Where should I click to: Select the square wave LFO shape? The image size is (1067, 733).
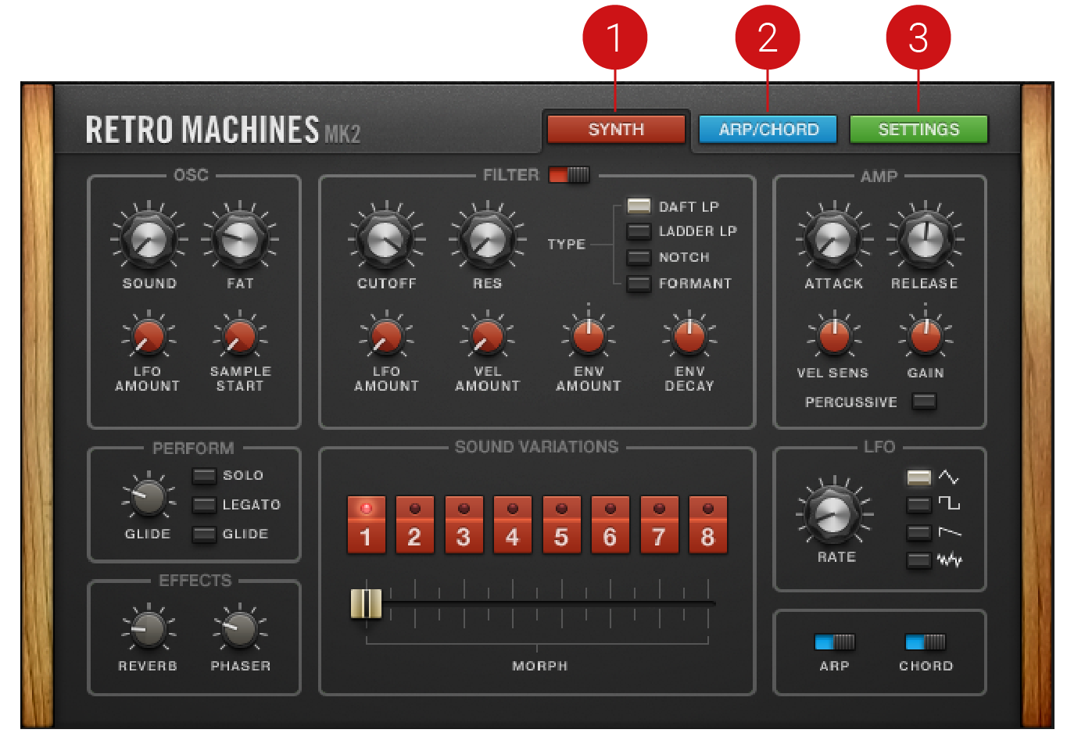pos(918,505)
